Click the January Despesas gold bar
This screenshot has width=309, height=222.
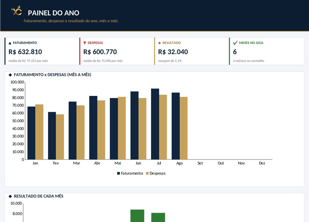click(39, 132)
